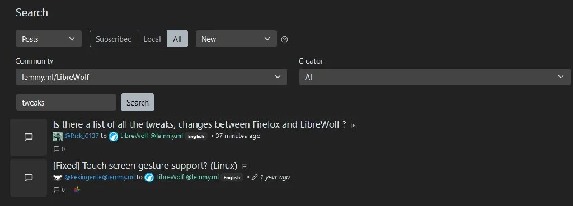Expand the Touch screen gesture post body

pos(245,166)
